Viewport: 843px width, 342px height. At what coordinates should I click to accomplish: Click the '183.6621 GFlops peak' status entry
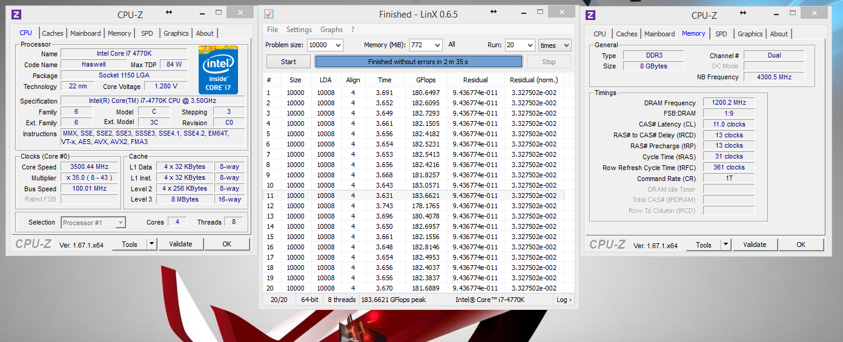[x=393, y=300]
